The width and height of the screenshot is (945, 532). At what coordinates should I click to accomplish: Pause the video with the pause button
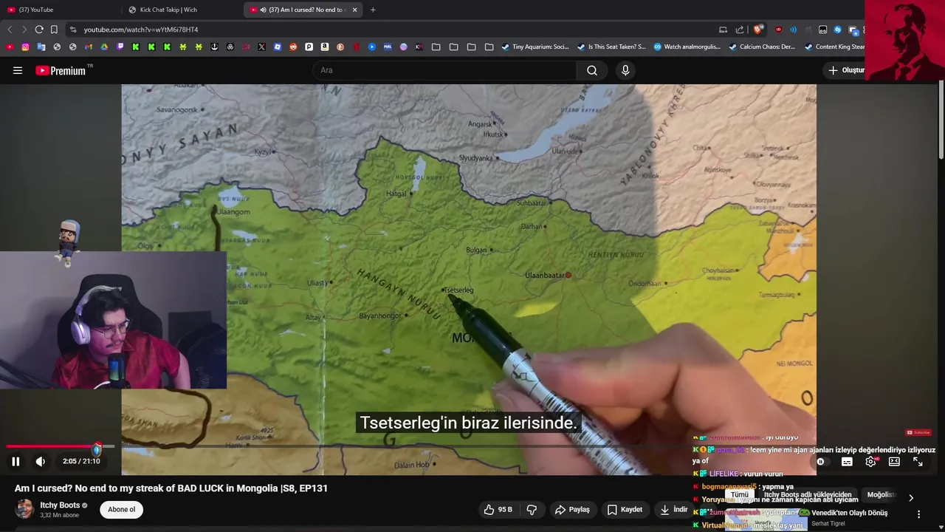coord(16,461)
